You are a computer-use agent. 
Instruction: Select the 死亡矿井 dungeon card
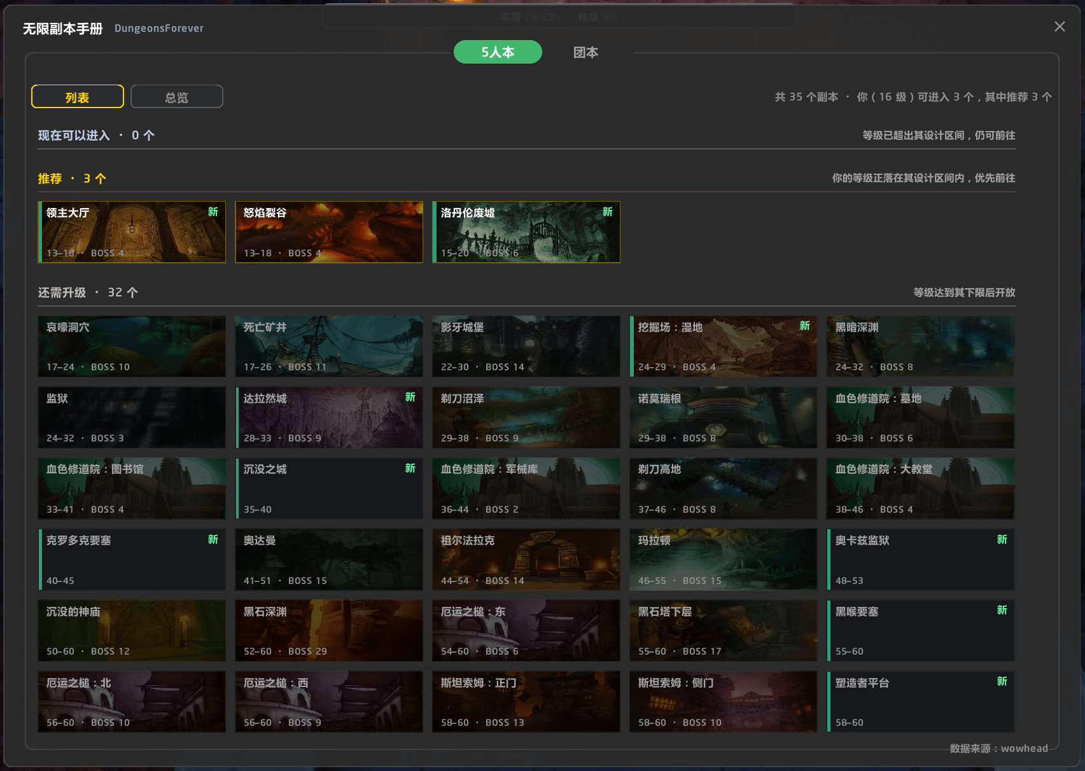coord(329,347)
